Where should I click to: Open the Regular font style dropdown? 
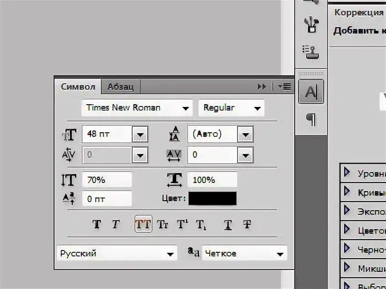(x=257, y=108)
